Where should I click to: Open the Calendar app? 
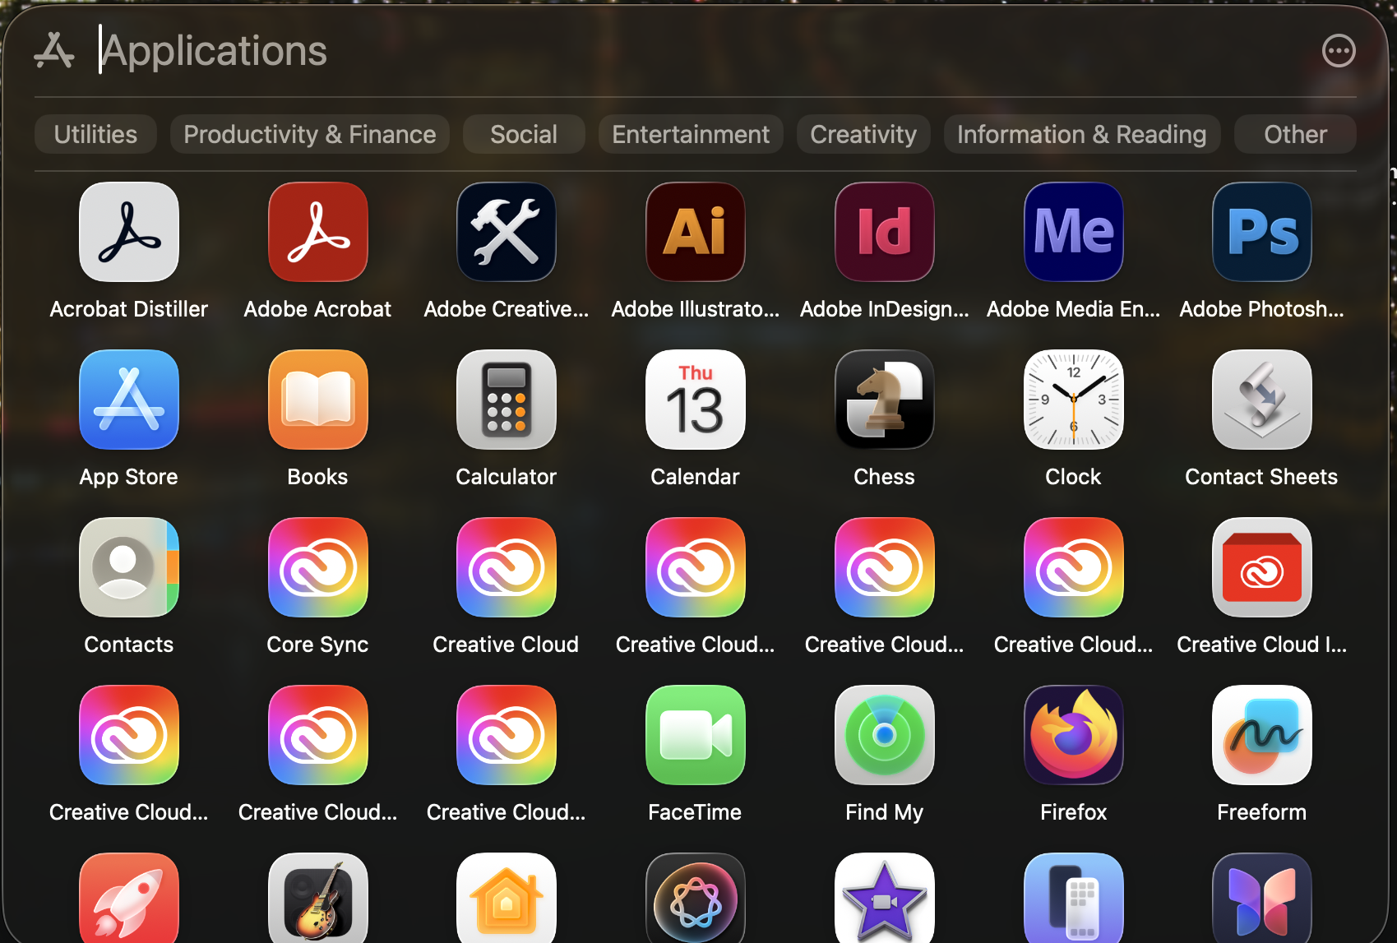point(696,400)
